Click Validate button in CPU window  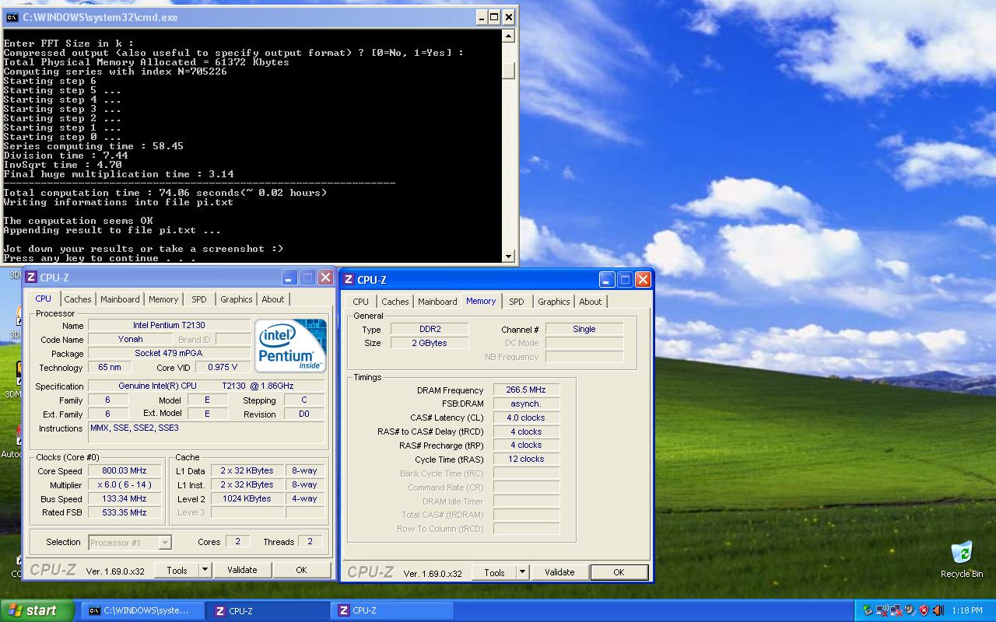[242, 570]
